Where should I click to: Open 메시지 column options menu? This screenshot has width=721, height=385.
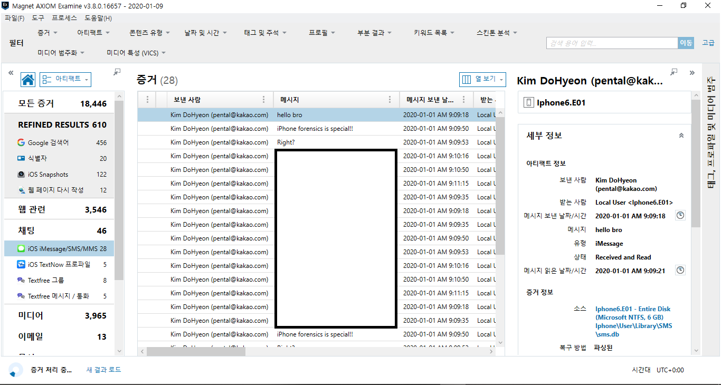[390, 100]
